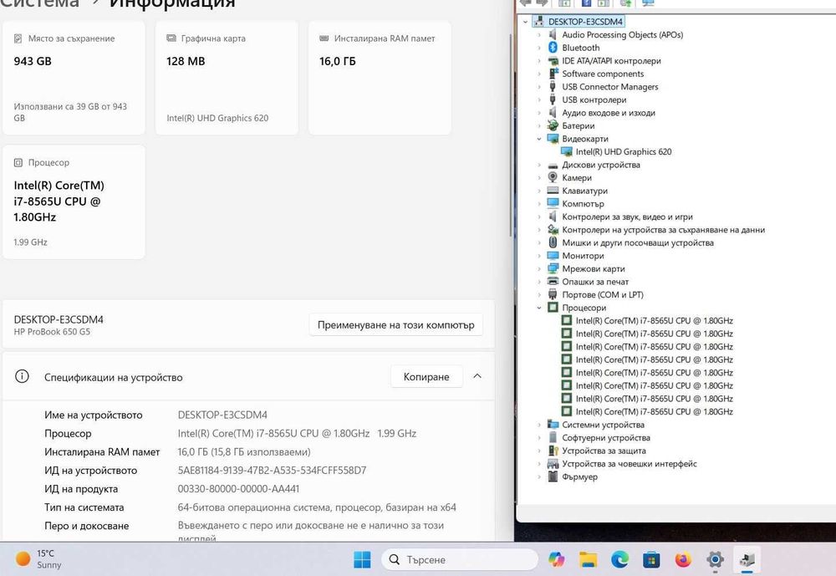The image size is (836, 576).
Task: Click the Тип на системата label
Action: (84, 507)
